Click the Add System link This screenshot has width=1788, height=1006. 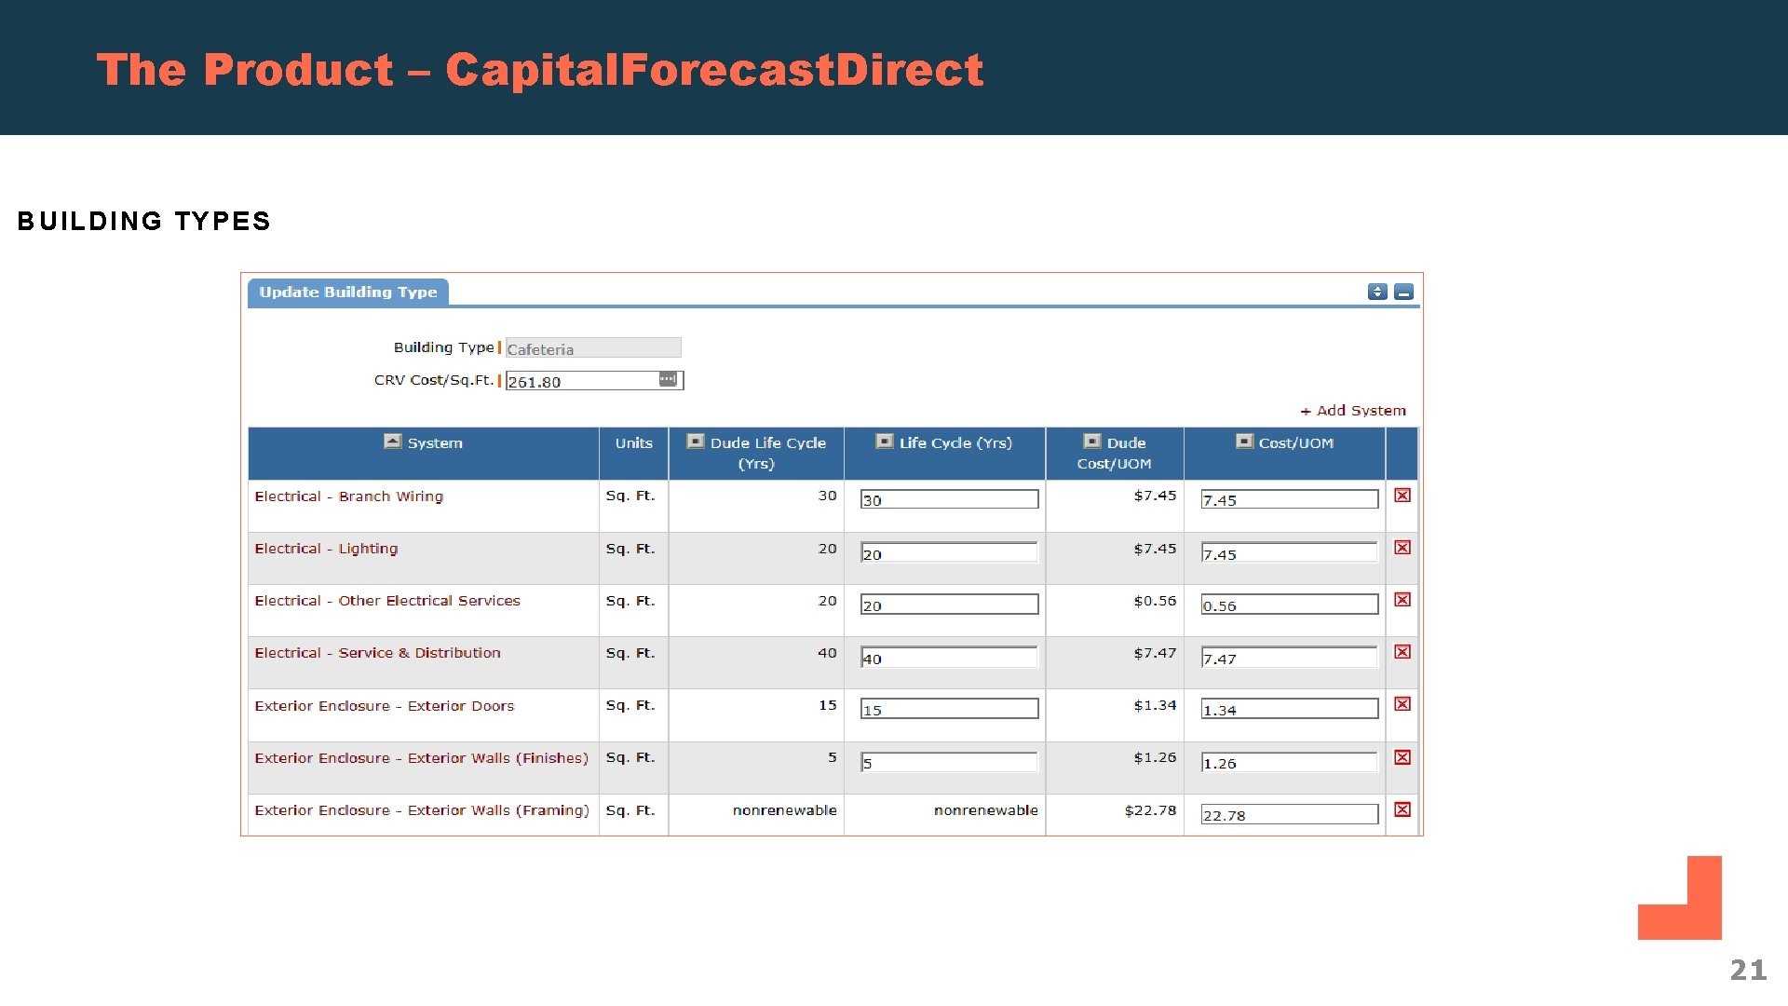tap(1353, 411)
